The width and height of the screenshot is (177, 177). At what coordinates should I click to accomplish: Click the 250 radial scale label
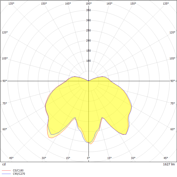pos(88,30)
